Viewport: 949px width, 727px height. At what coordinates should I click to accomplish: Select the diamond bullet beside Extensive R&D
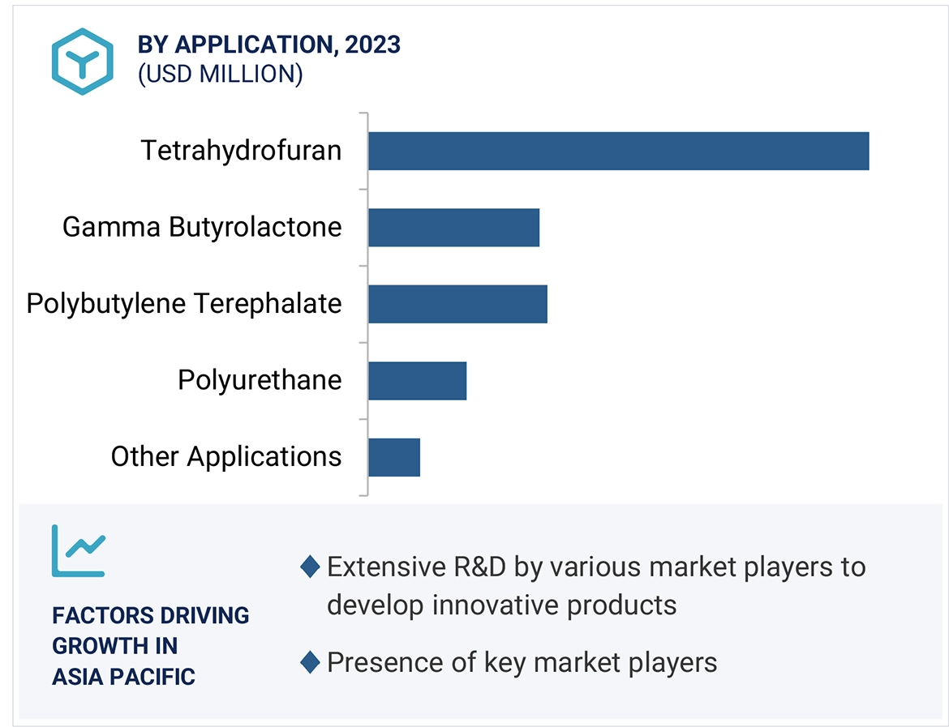[310, 567]
